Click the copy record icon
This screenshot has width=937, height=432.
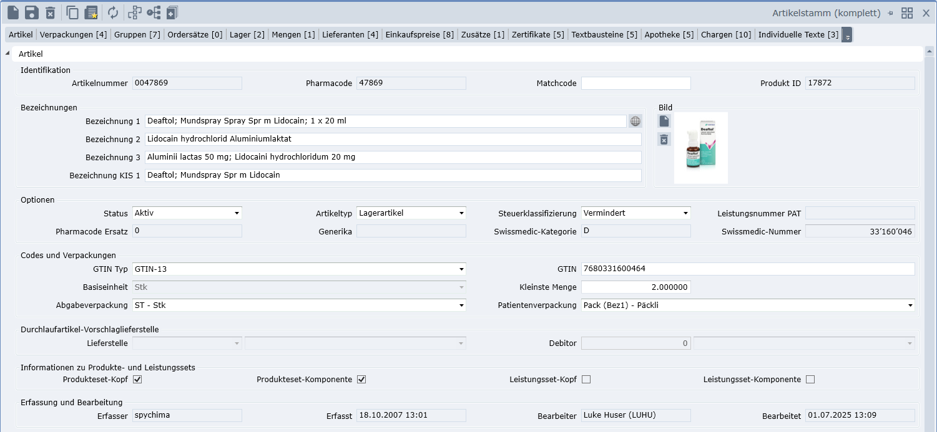point(72,12)
